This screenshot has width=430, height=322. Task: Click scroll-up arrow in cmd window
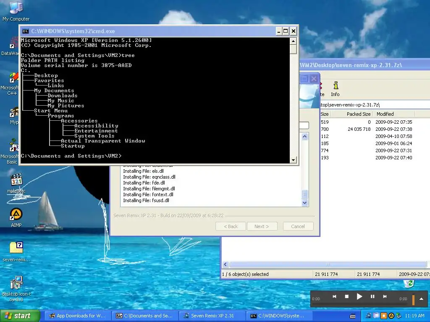[293, 42]
